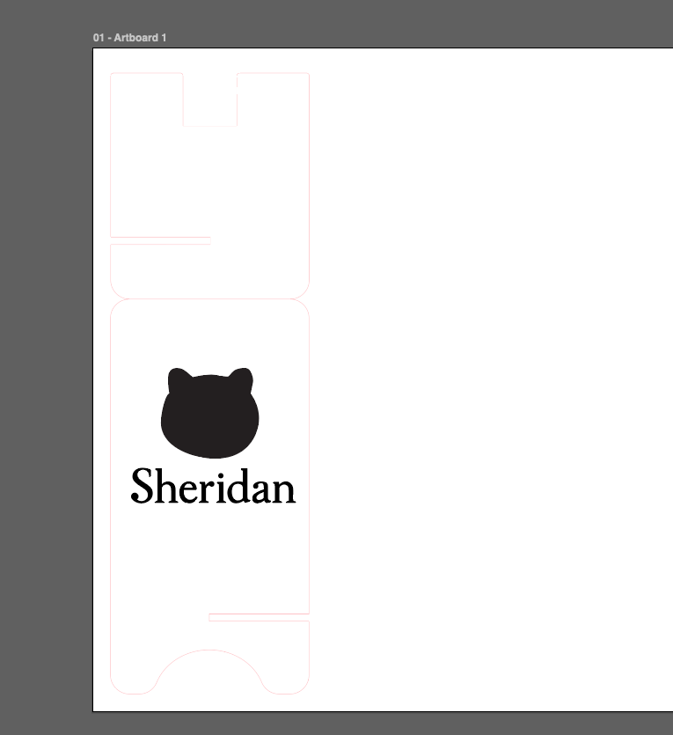The height and width of the screenshot is (735, 673).
Task: Click the letter "d" in Sheridan
Action: (x=233, y=487)
